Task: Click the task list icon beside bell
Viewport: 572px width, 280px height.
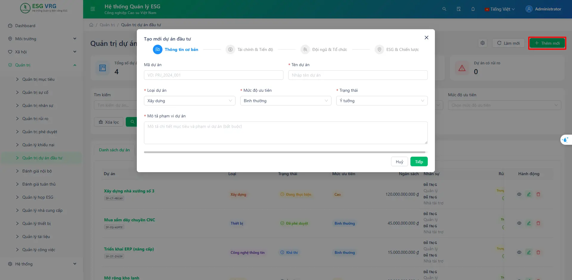Action: pyautogui.click(x=458, y=9)
